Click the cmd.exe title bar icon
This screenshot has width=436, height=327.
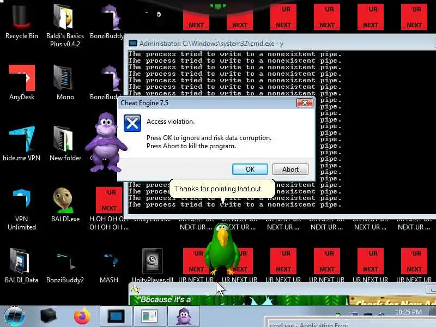tap(133, 44)
